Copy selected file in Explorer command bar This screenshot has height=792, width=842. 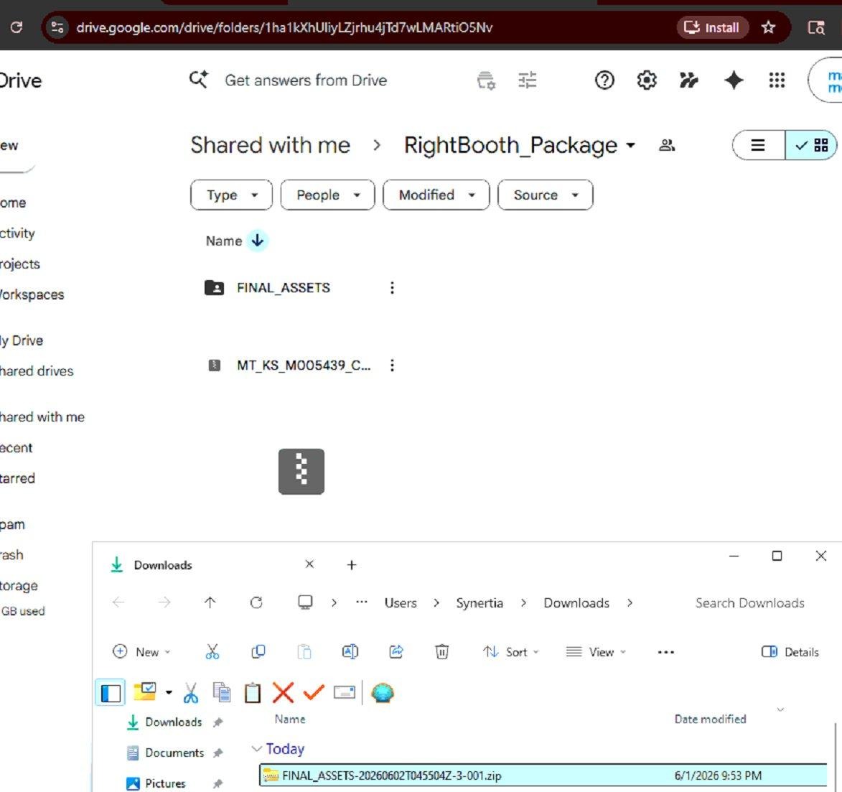(x=258, y=652)
